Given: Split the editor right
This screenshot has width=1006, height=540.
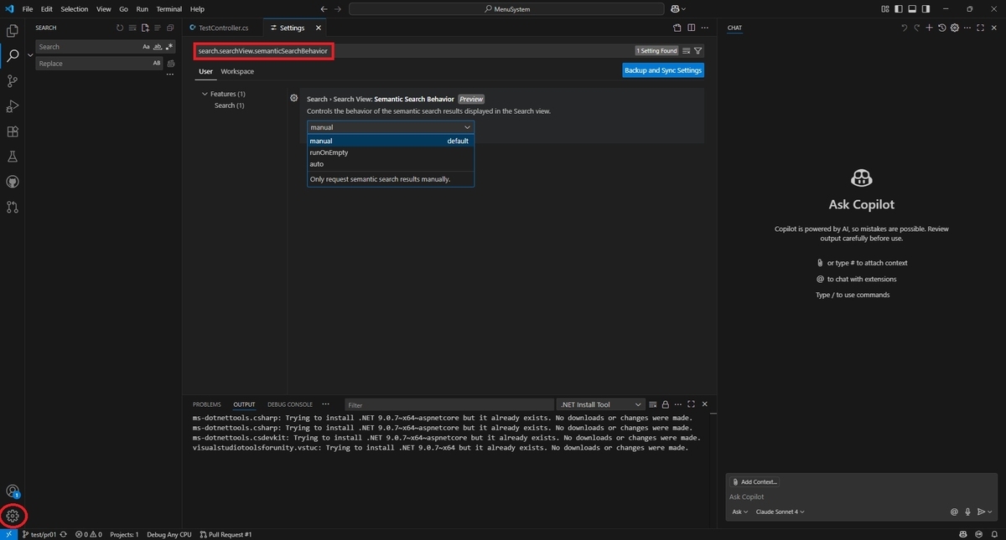Looking at the screenshot, I should click(692, 28).
